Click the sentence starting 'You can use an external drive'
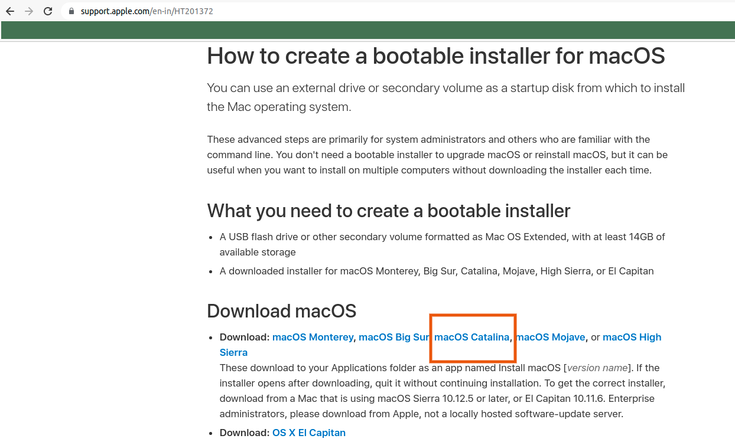 coord(446,97)
